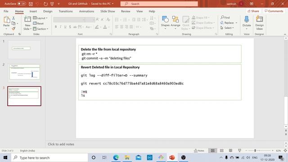Toggle Ribbon Display Options button

(x=252, y=4)
